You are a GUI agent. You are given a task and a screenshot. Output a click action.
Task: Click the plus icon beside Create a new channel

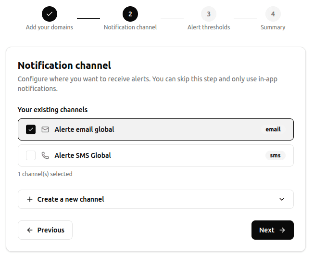(x=30, y=199)
